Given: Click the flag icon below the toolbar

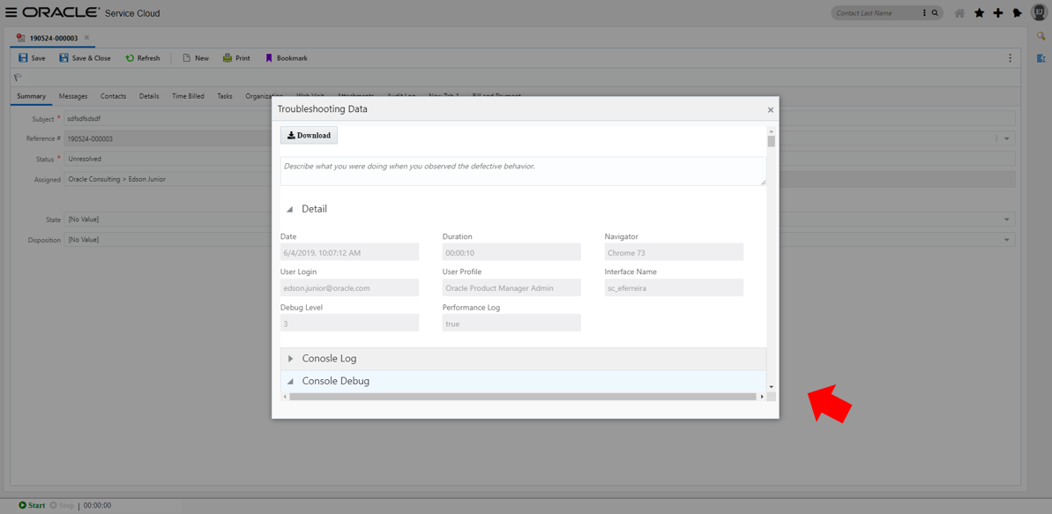Looking at the screenshot, I should 19,78.
